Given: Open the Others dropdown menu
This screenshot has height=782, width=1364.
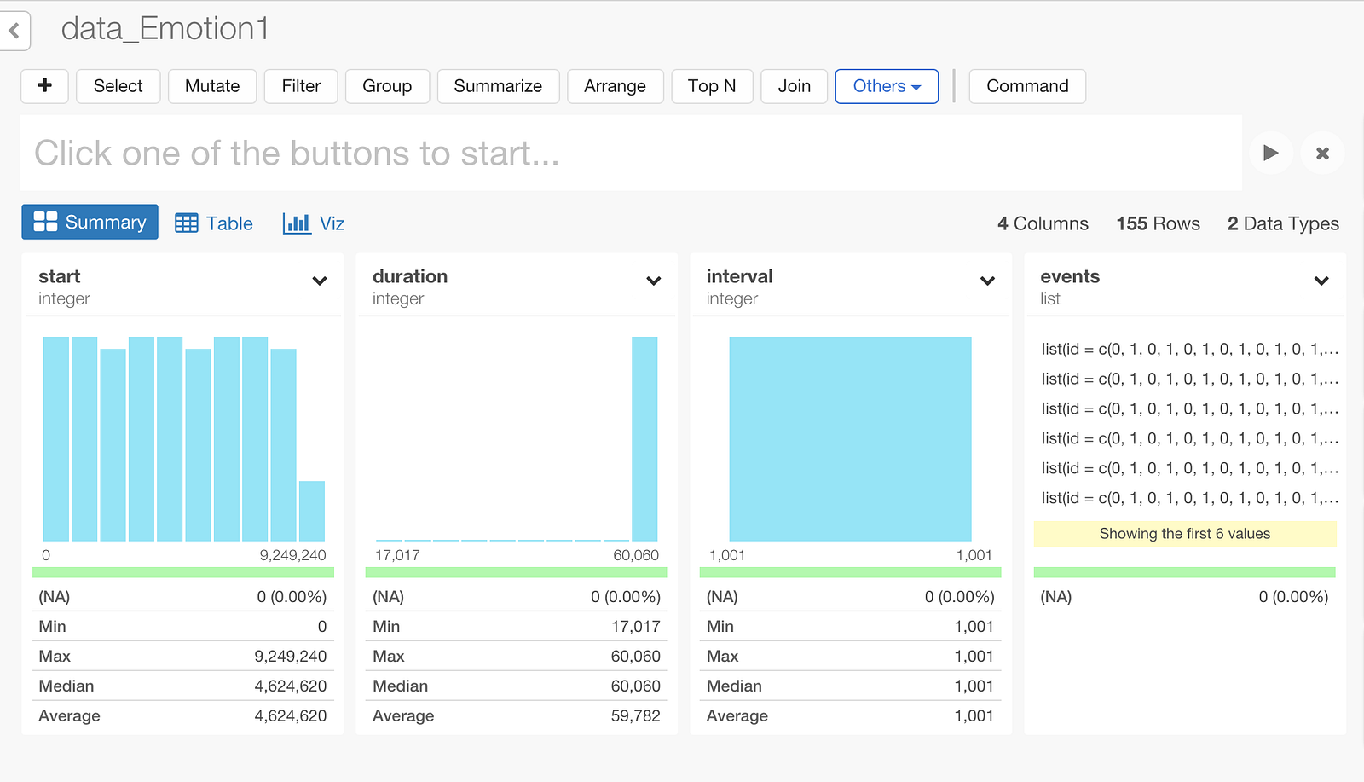Looking at the screenshot, I should pos(887,86).
